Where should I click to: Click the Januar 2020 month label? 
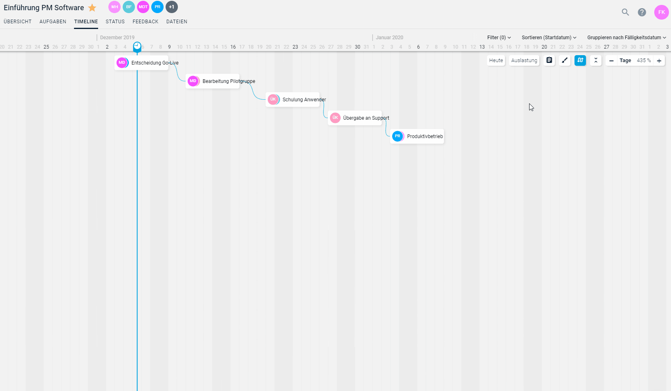pyautogui.click(x=389, y=38)
